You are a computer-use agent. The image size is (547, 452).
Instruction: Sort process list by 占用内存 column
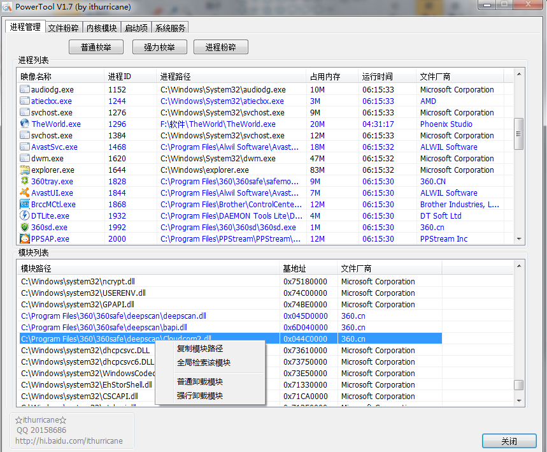(332, 76)
